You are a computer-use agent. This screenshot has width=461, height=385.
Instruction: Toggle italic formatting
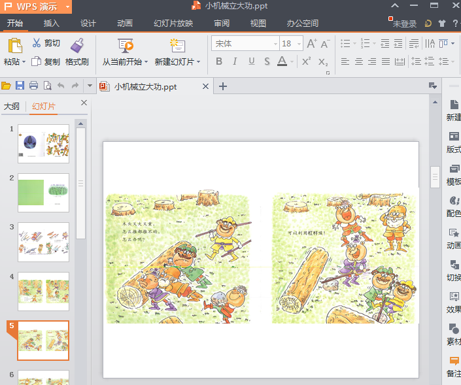click(x=235, y=61)
